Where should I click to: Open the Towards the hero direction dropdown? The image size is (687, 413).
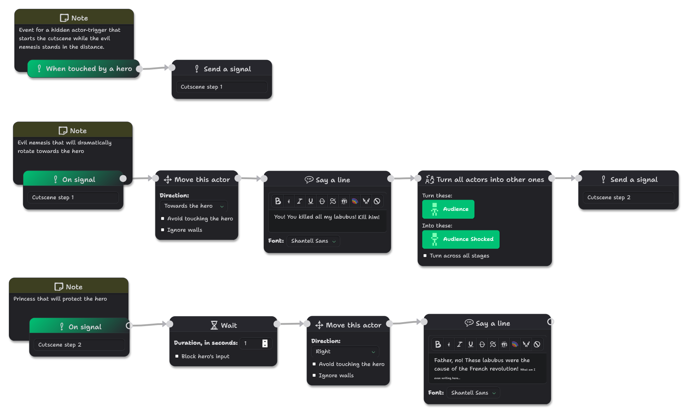pyautogui.click(x=193, y=206)
